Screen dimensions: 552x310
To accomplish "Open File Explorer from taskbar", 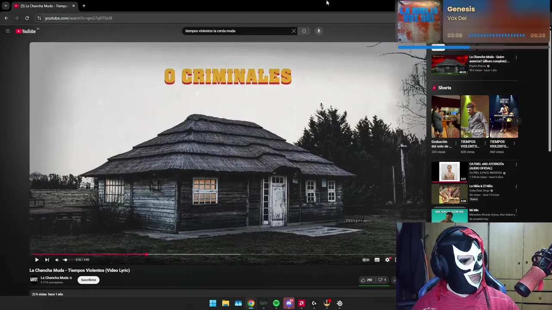I will 226,303.
